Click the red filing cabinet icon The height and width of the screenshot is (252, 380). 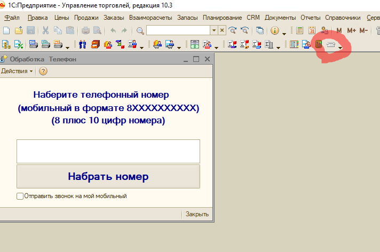[x=95, y=44]
